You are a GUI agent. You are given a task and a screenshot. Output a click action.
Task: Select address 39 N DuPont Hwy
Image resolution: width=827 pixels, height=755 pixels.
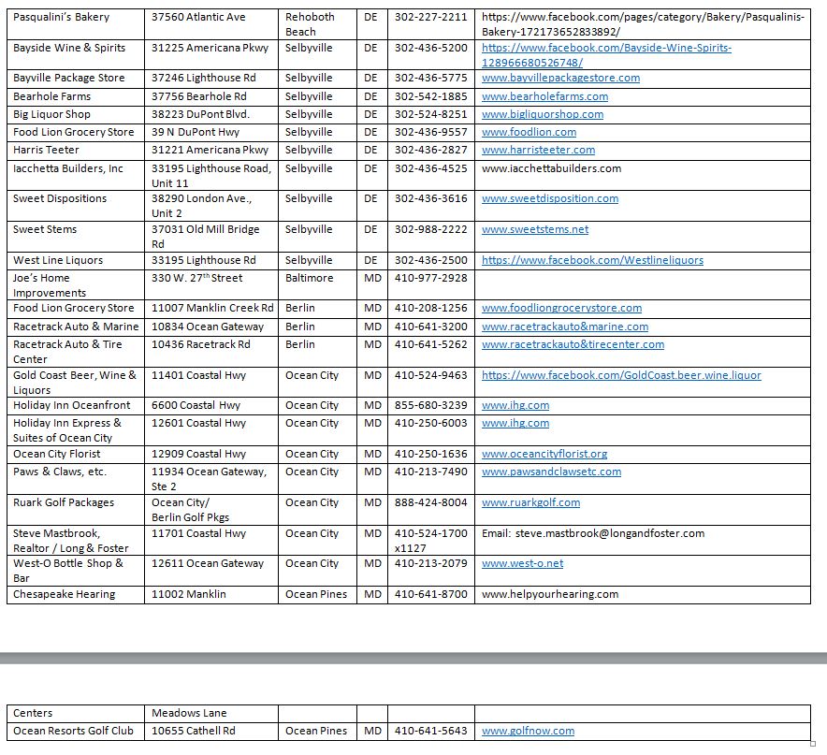click(x=196, y=133)
